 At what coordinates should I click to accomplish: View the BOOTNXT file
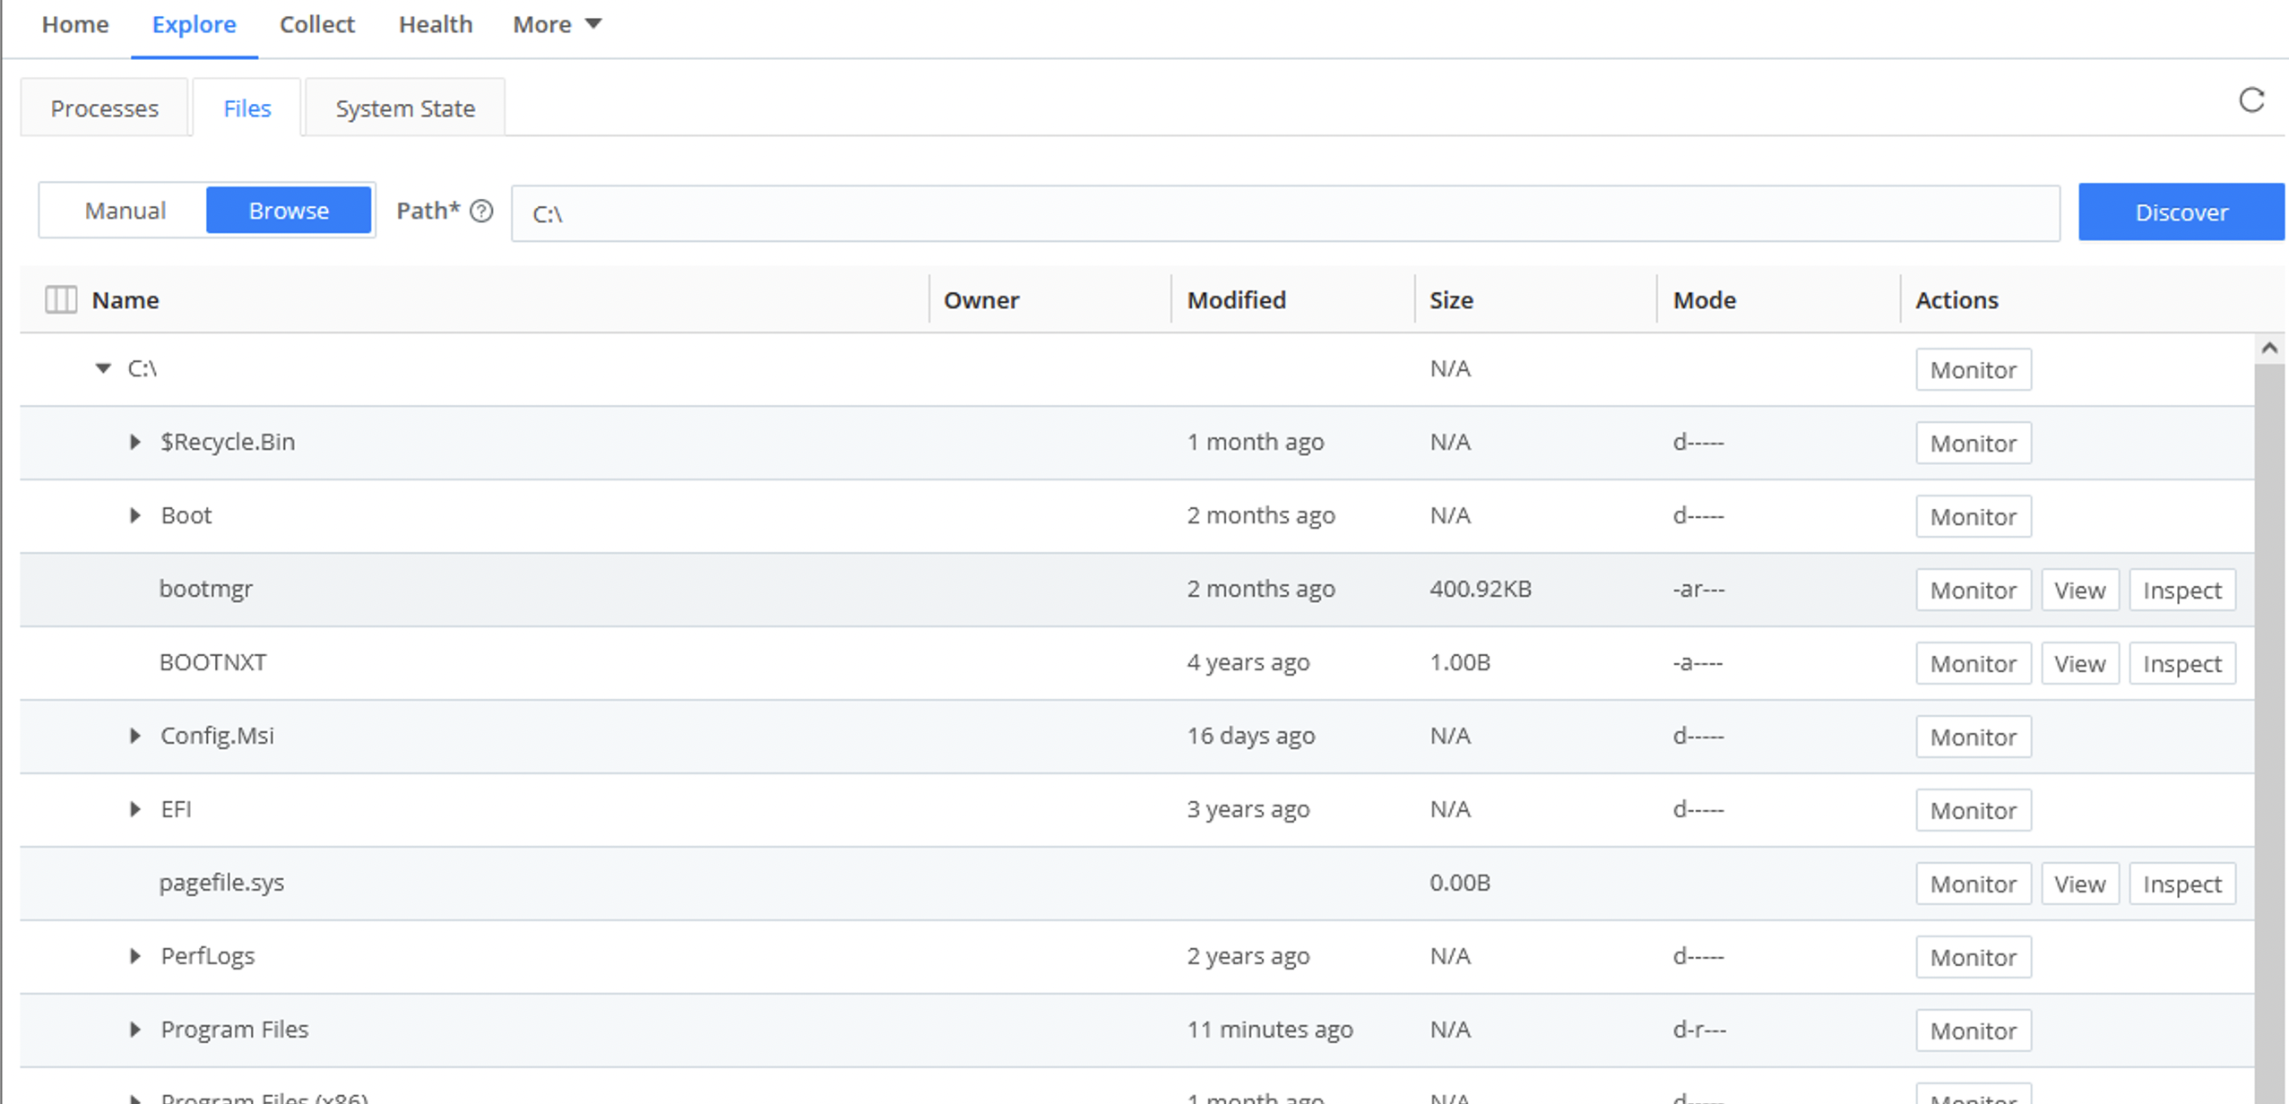point(2079,663)
